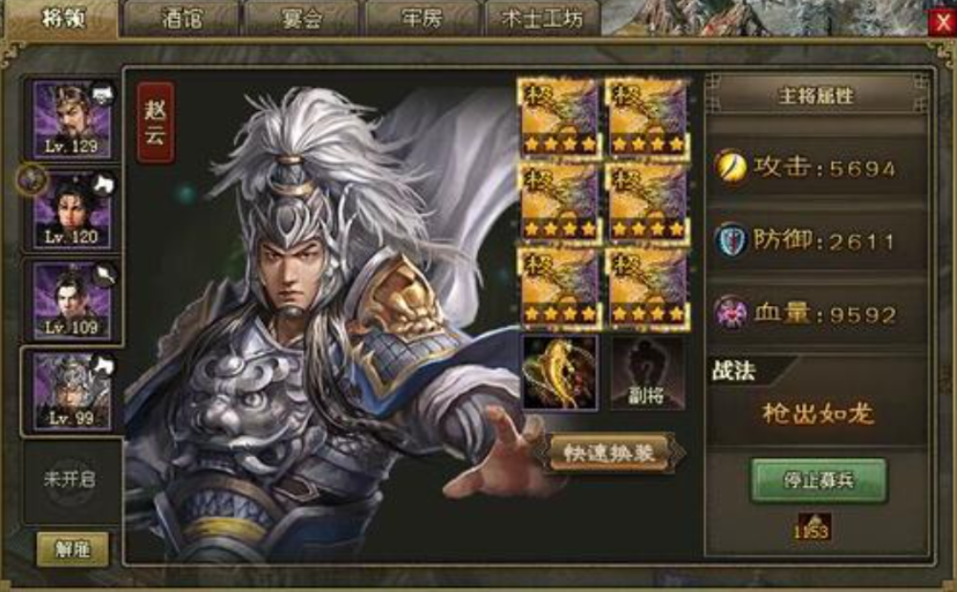Click the 枪出如龙 tactic skill name
Image resolution: width=957 pixels, height=592 pixels.
click(817, 414)
